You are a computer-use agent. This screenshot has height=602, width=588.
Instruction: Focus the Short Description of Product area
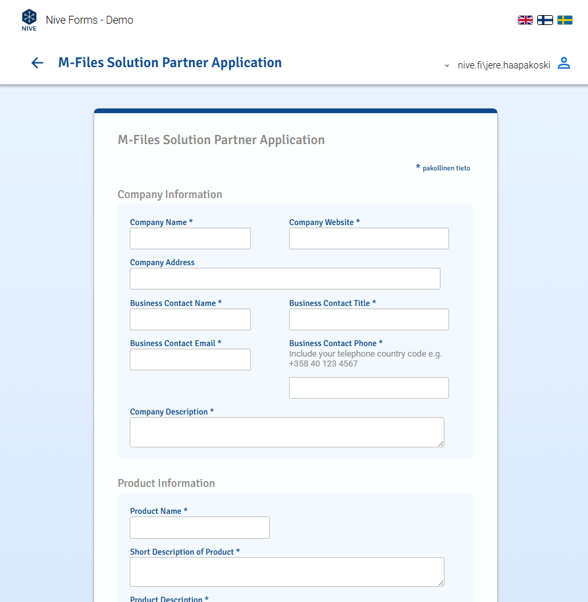287,572
